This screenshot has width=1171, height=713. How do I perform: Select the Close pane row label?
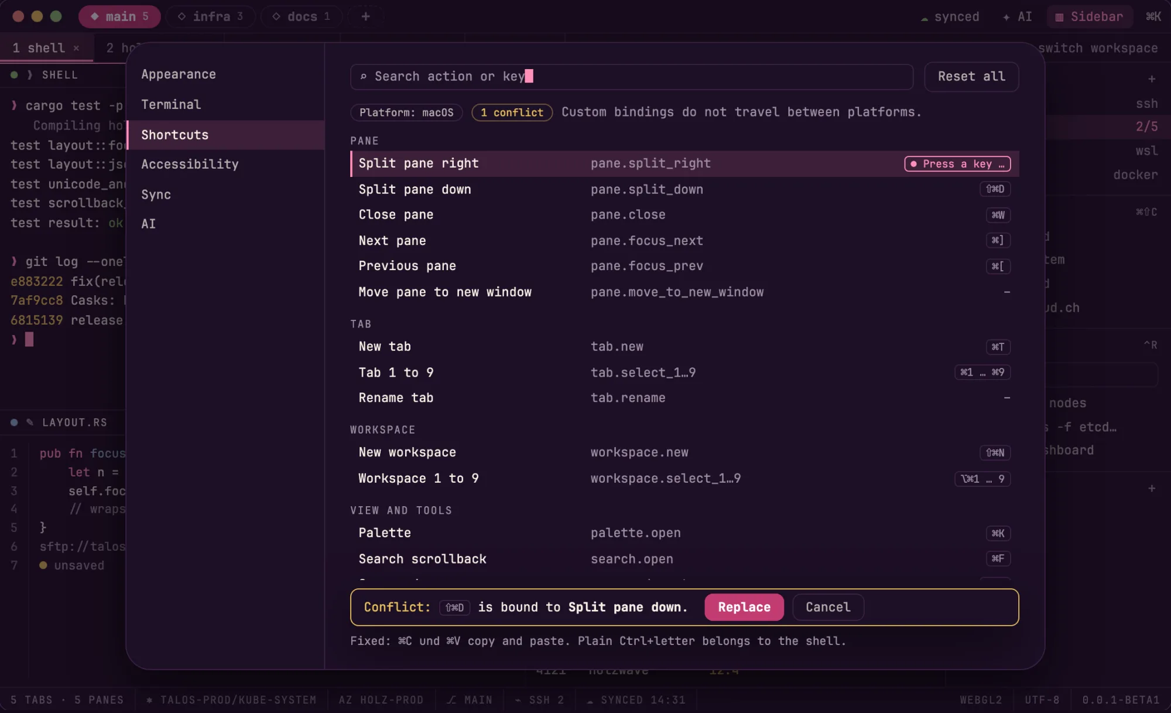click(x=396, y=215)
